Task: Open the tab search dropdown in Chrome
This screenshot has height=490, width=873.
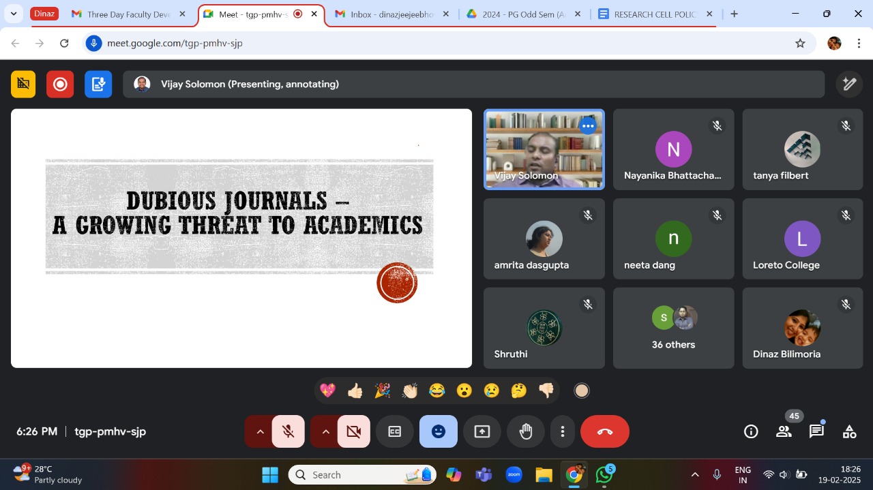Action: [14, 14]
